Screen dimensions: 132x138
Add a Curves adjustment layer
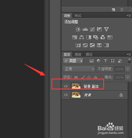[x=92, y=29]
